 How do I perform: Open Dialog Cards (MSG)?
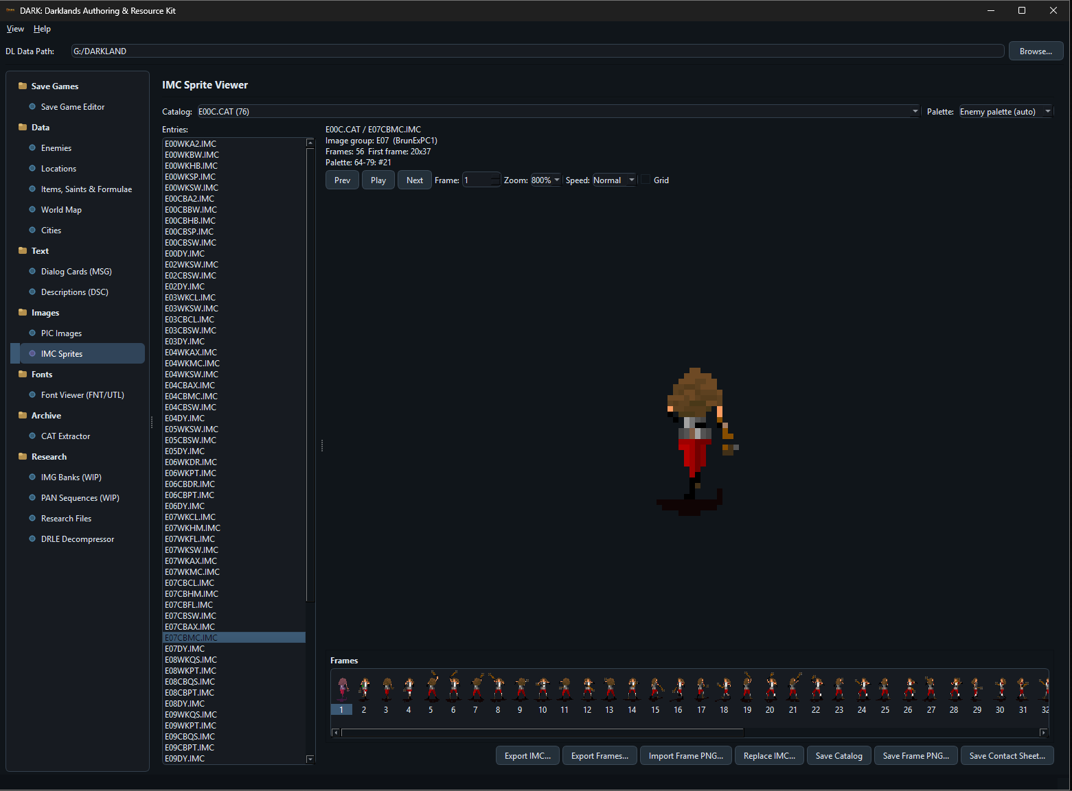pos(76,272)
